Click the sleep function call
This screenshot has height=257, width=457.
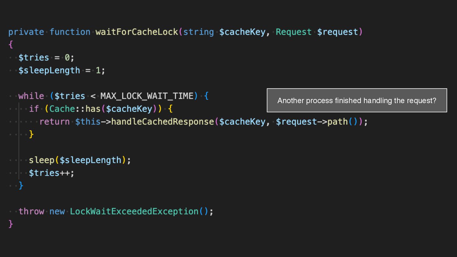coord(42,160)
